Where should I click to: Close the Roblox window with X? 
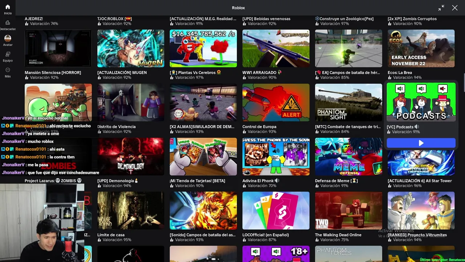point(455,8)
